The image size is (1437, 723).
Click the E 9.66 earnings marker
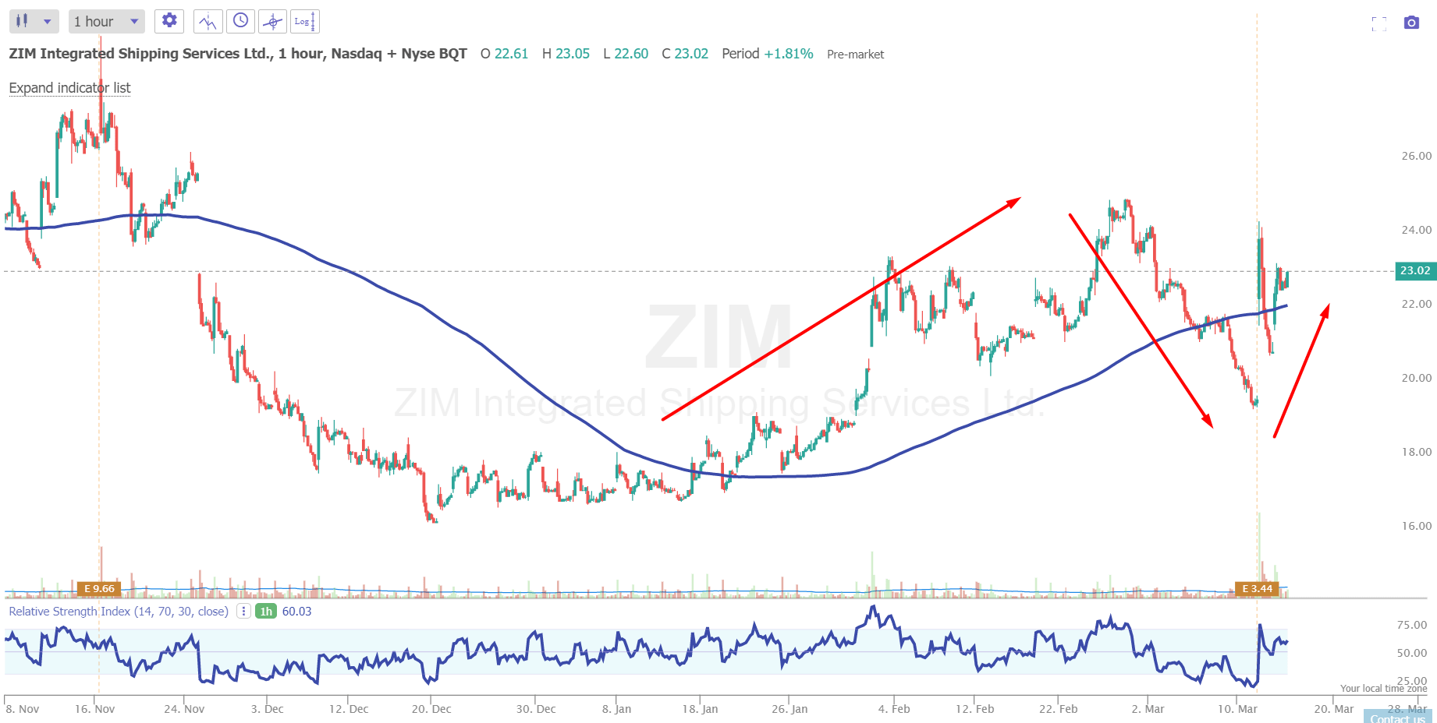coord(99,589)
